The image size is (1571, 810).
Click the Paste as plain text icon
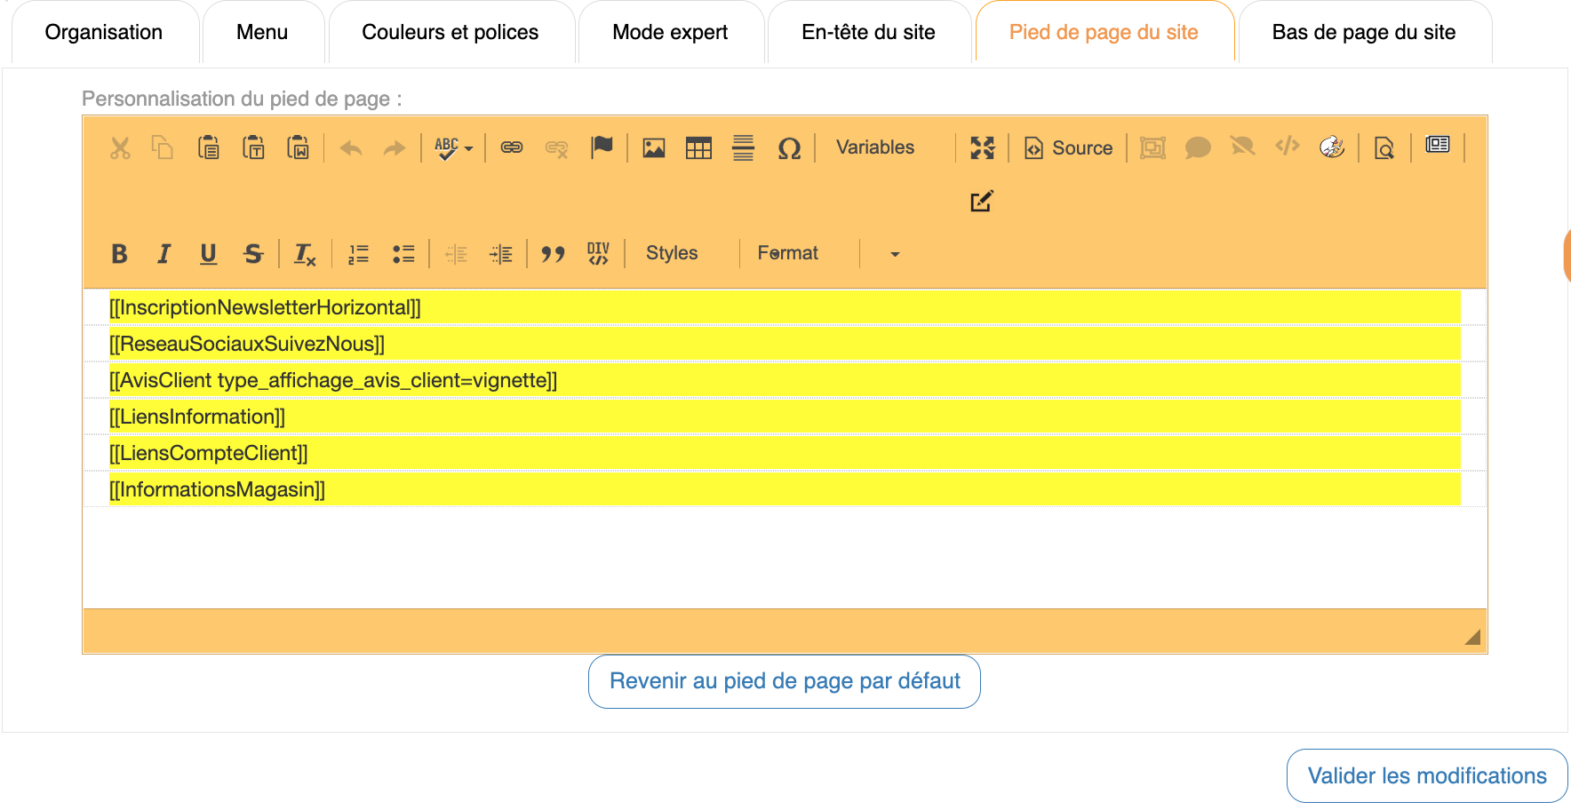[253, 147]
